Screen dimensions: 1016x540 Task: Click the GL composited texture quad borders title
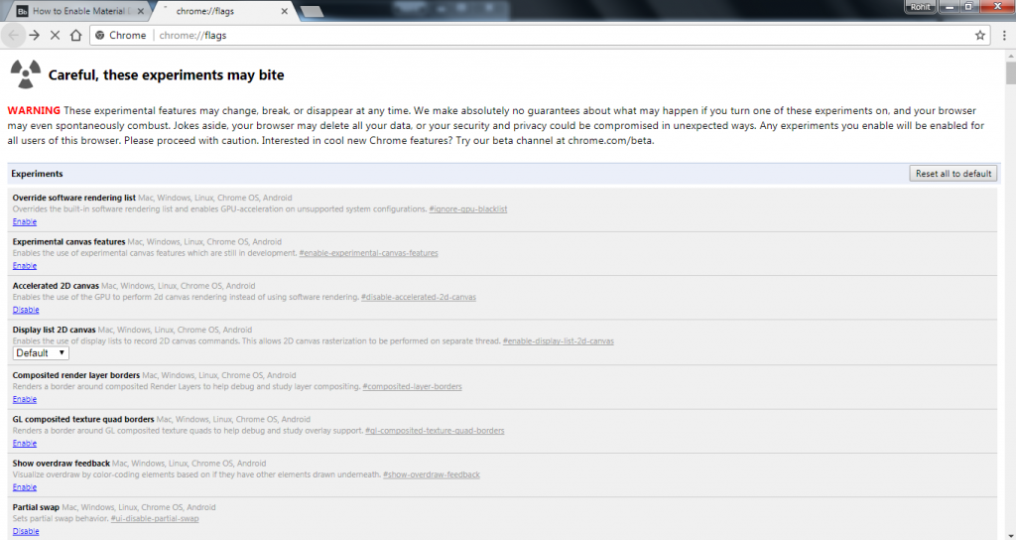pos(83,420)
